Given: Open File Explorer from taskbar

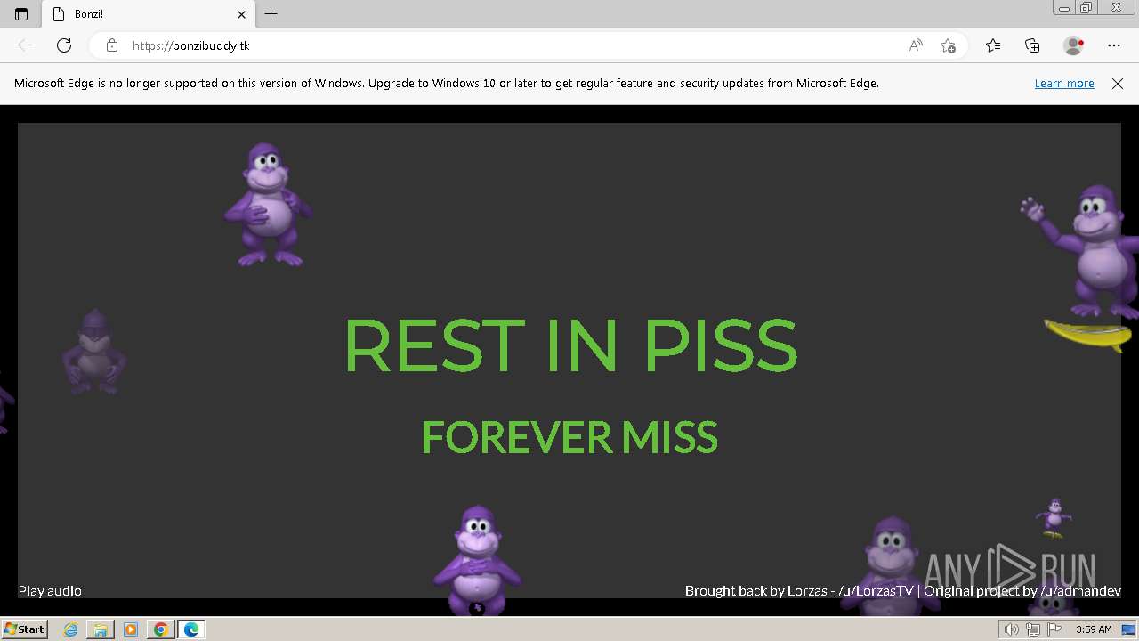Looking at the screenshot, I should [x=101, y=629].
